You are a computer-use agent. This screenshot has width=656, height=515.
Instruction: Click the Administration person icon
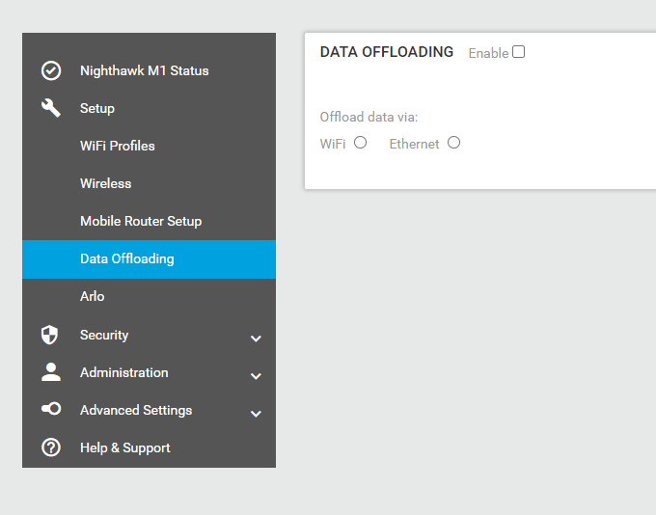(51, 372)
